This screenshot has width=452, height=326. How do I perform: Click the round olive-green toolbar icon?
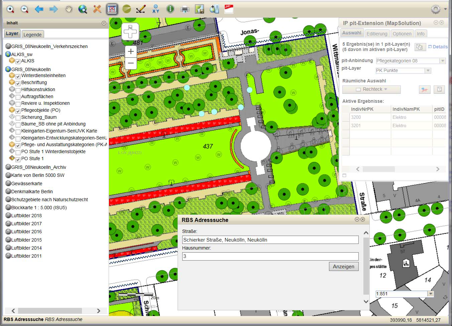pyautogui.click(x=127, y=9)
